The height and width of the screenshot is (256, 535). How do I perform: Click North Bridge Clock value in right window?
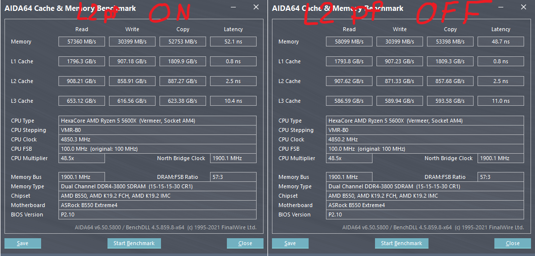[500, 158]
